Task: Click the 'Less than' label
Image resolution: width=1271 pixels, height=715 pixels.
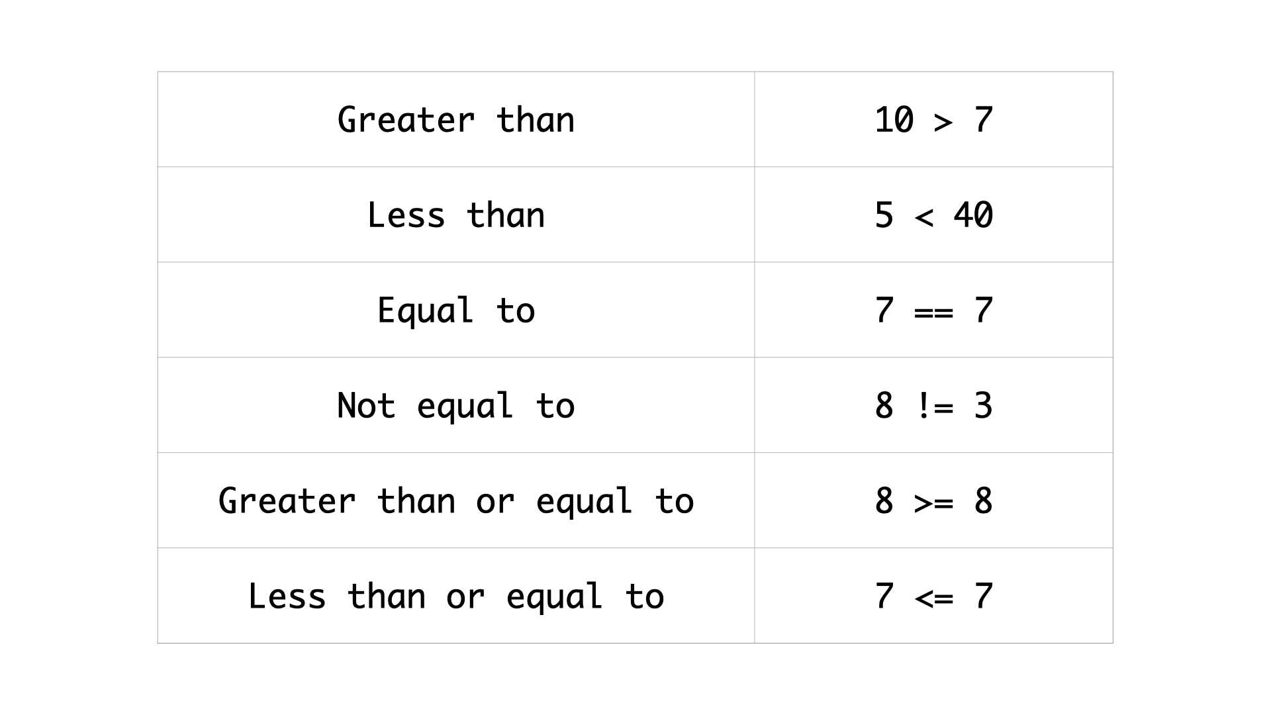Action: (x=456, y=215)
